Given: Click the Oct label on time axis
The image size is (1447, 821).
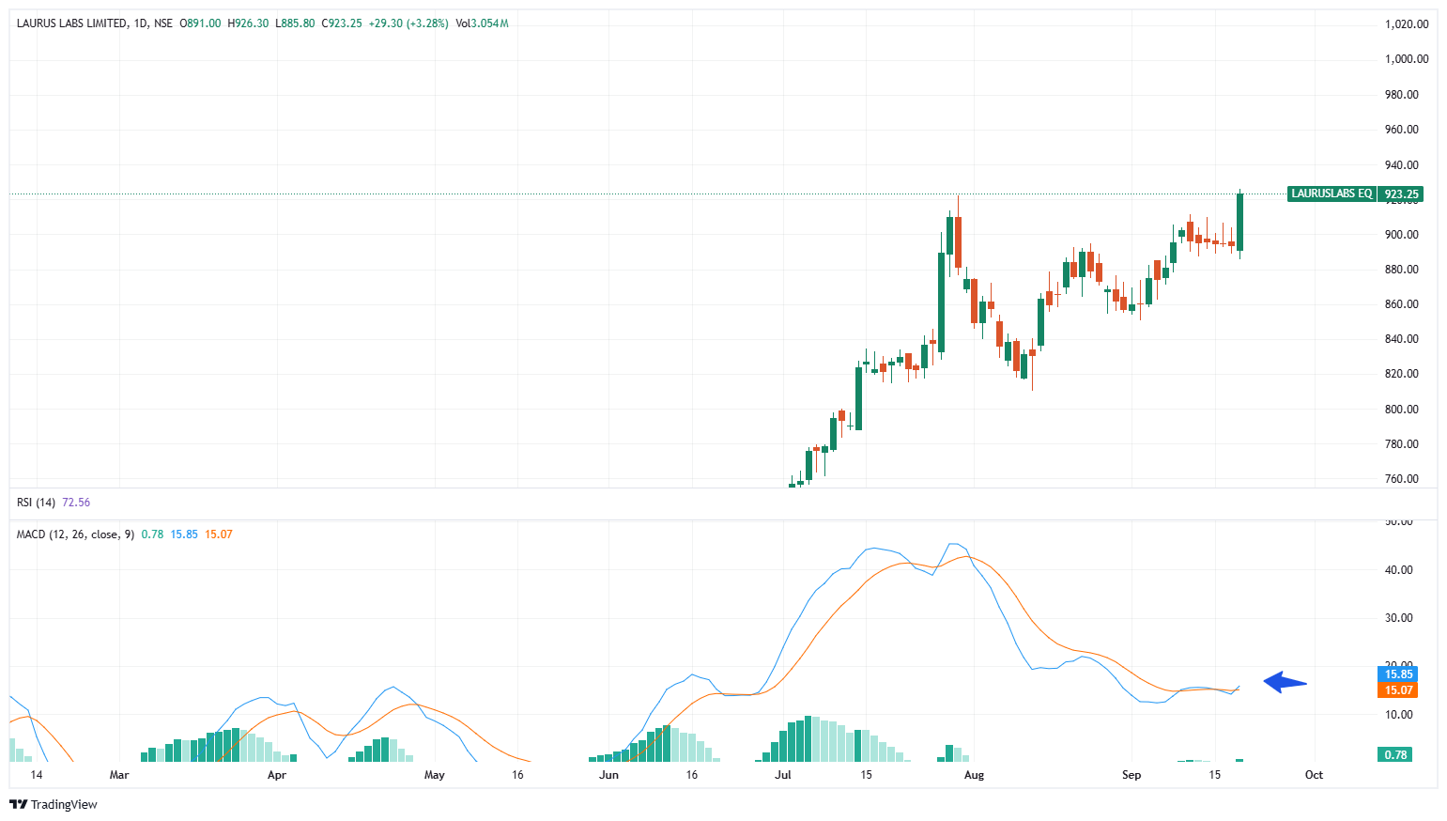Looking at the screenshot, I should 1314,775.
